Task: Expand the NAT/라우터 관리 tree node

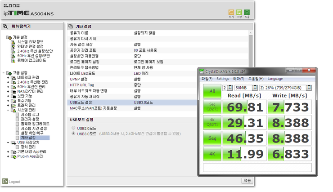Action: (8, 91)
